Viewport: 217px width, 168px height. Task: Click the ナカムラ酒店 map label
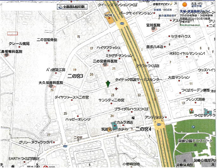(124, 122)
